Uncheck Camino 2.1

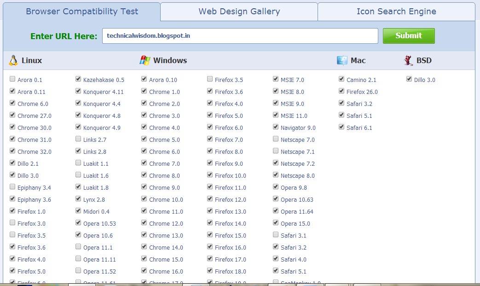pos(341,79)
